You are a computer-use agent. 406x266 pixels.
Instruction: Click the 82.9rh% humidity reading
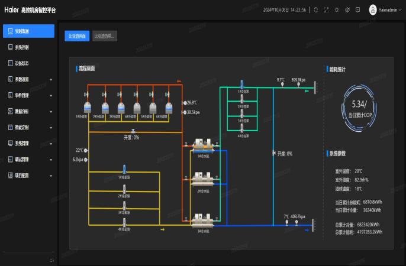coord(362,180)
